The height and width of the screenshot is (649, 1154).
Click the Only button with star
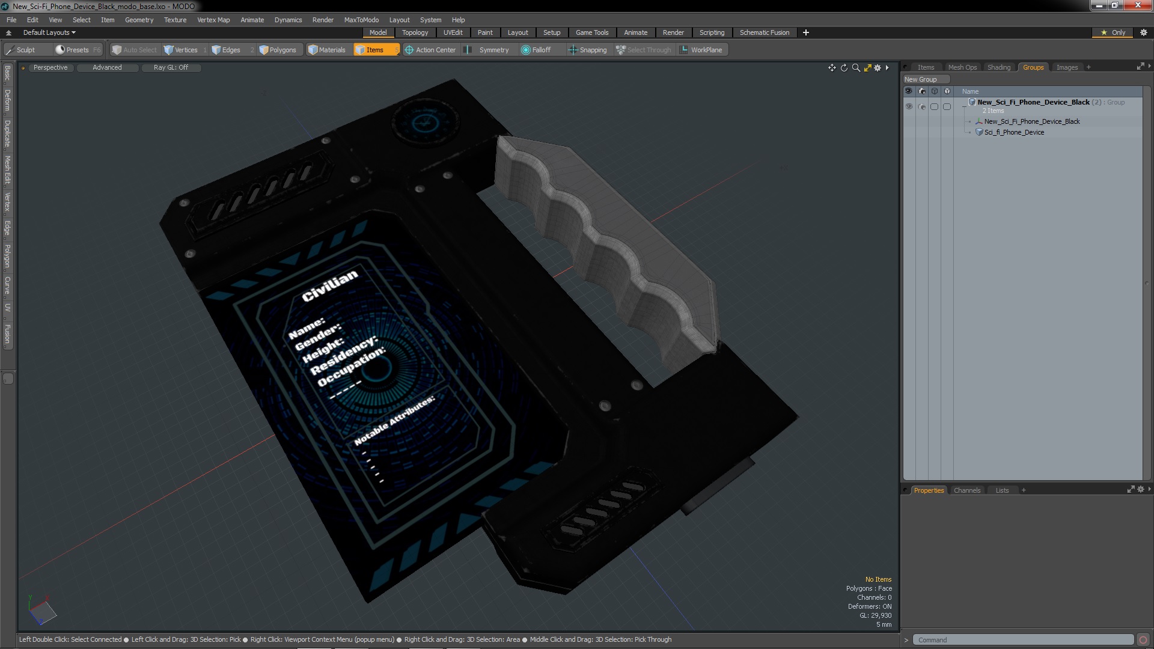(1113, 32)
